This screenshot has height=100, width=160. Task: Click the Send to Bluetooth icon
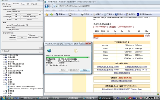click(x=138, y=14)
